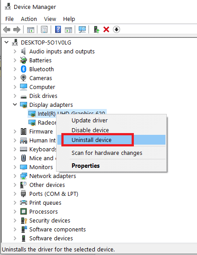This screenshot has height=255, width=197.
Task: Open the Help question mark toolbar icon
Action: 58,29
